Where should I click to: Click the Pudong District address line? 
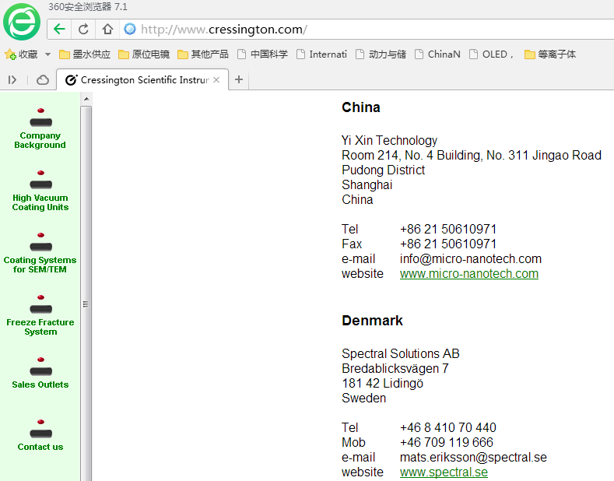pyautogui.click(x=384, y=170)
